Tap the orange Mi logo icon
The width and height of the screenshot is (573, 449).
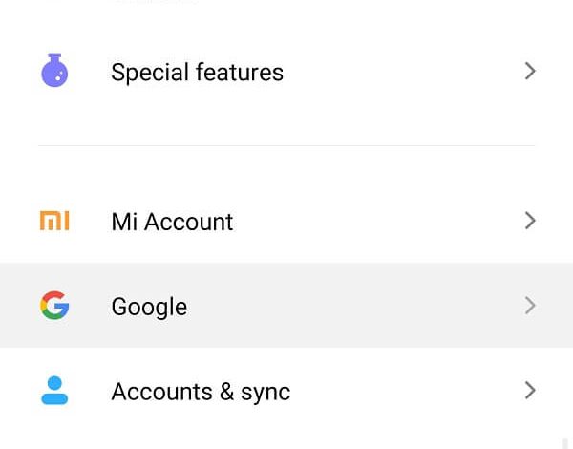(54, 221)
